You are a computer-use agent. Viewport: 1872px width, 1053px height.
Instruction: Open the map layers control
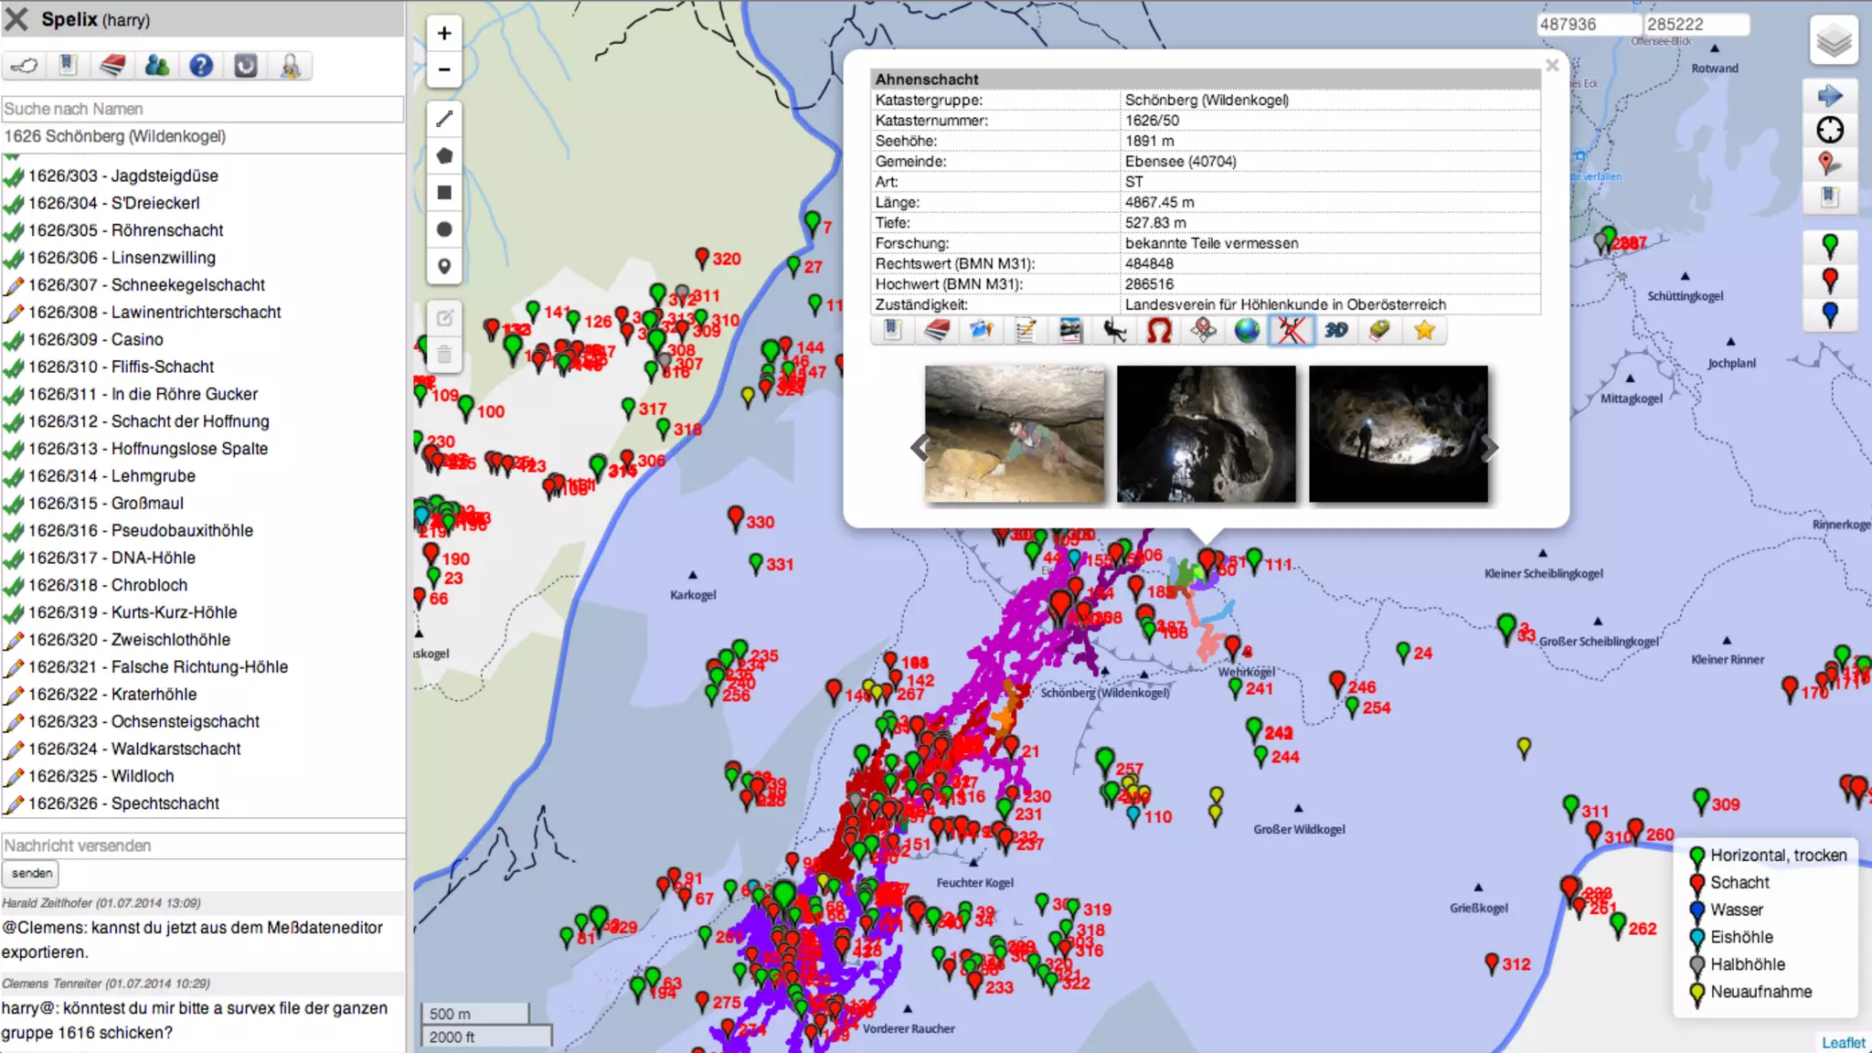pos(1834,40)
